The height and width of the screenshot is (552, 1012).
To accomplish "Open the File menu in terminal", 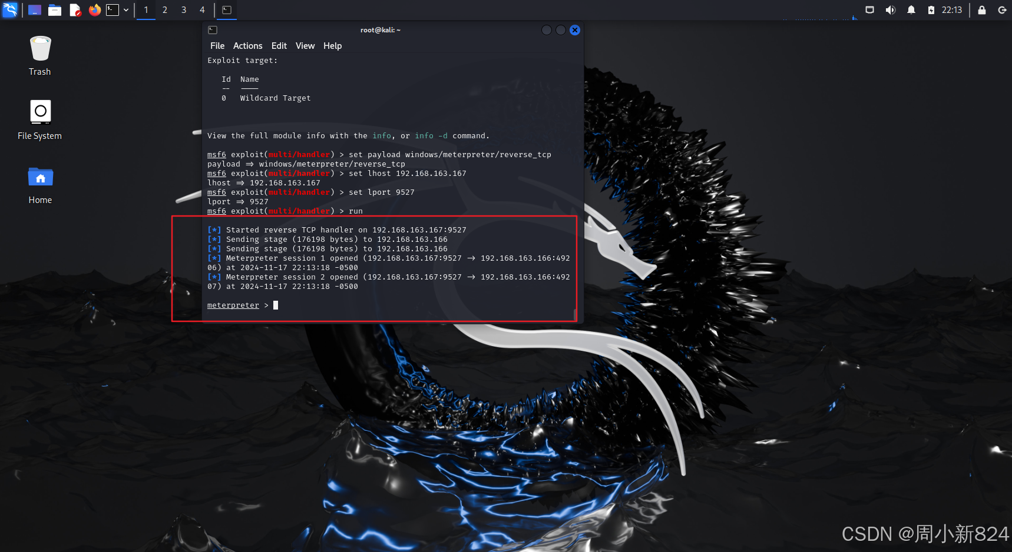I will (217, 46).
